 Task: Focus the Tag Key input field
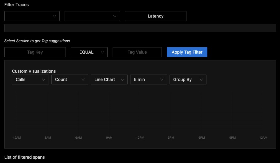[x=35, y=52]
